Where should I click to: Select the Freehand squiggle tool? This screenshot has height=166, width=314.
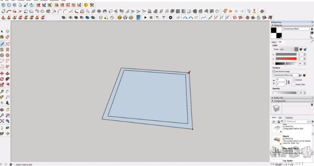tap(7, 44)
